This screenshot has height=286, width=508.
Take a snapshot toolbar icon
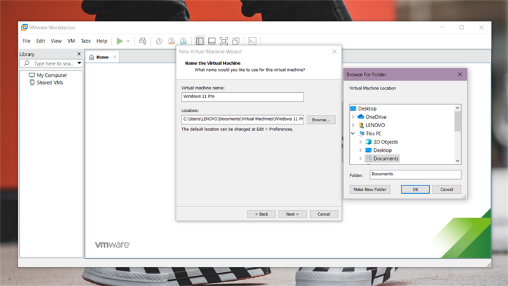point(159,41)
